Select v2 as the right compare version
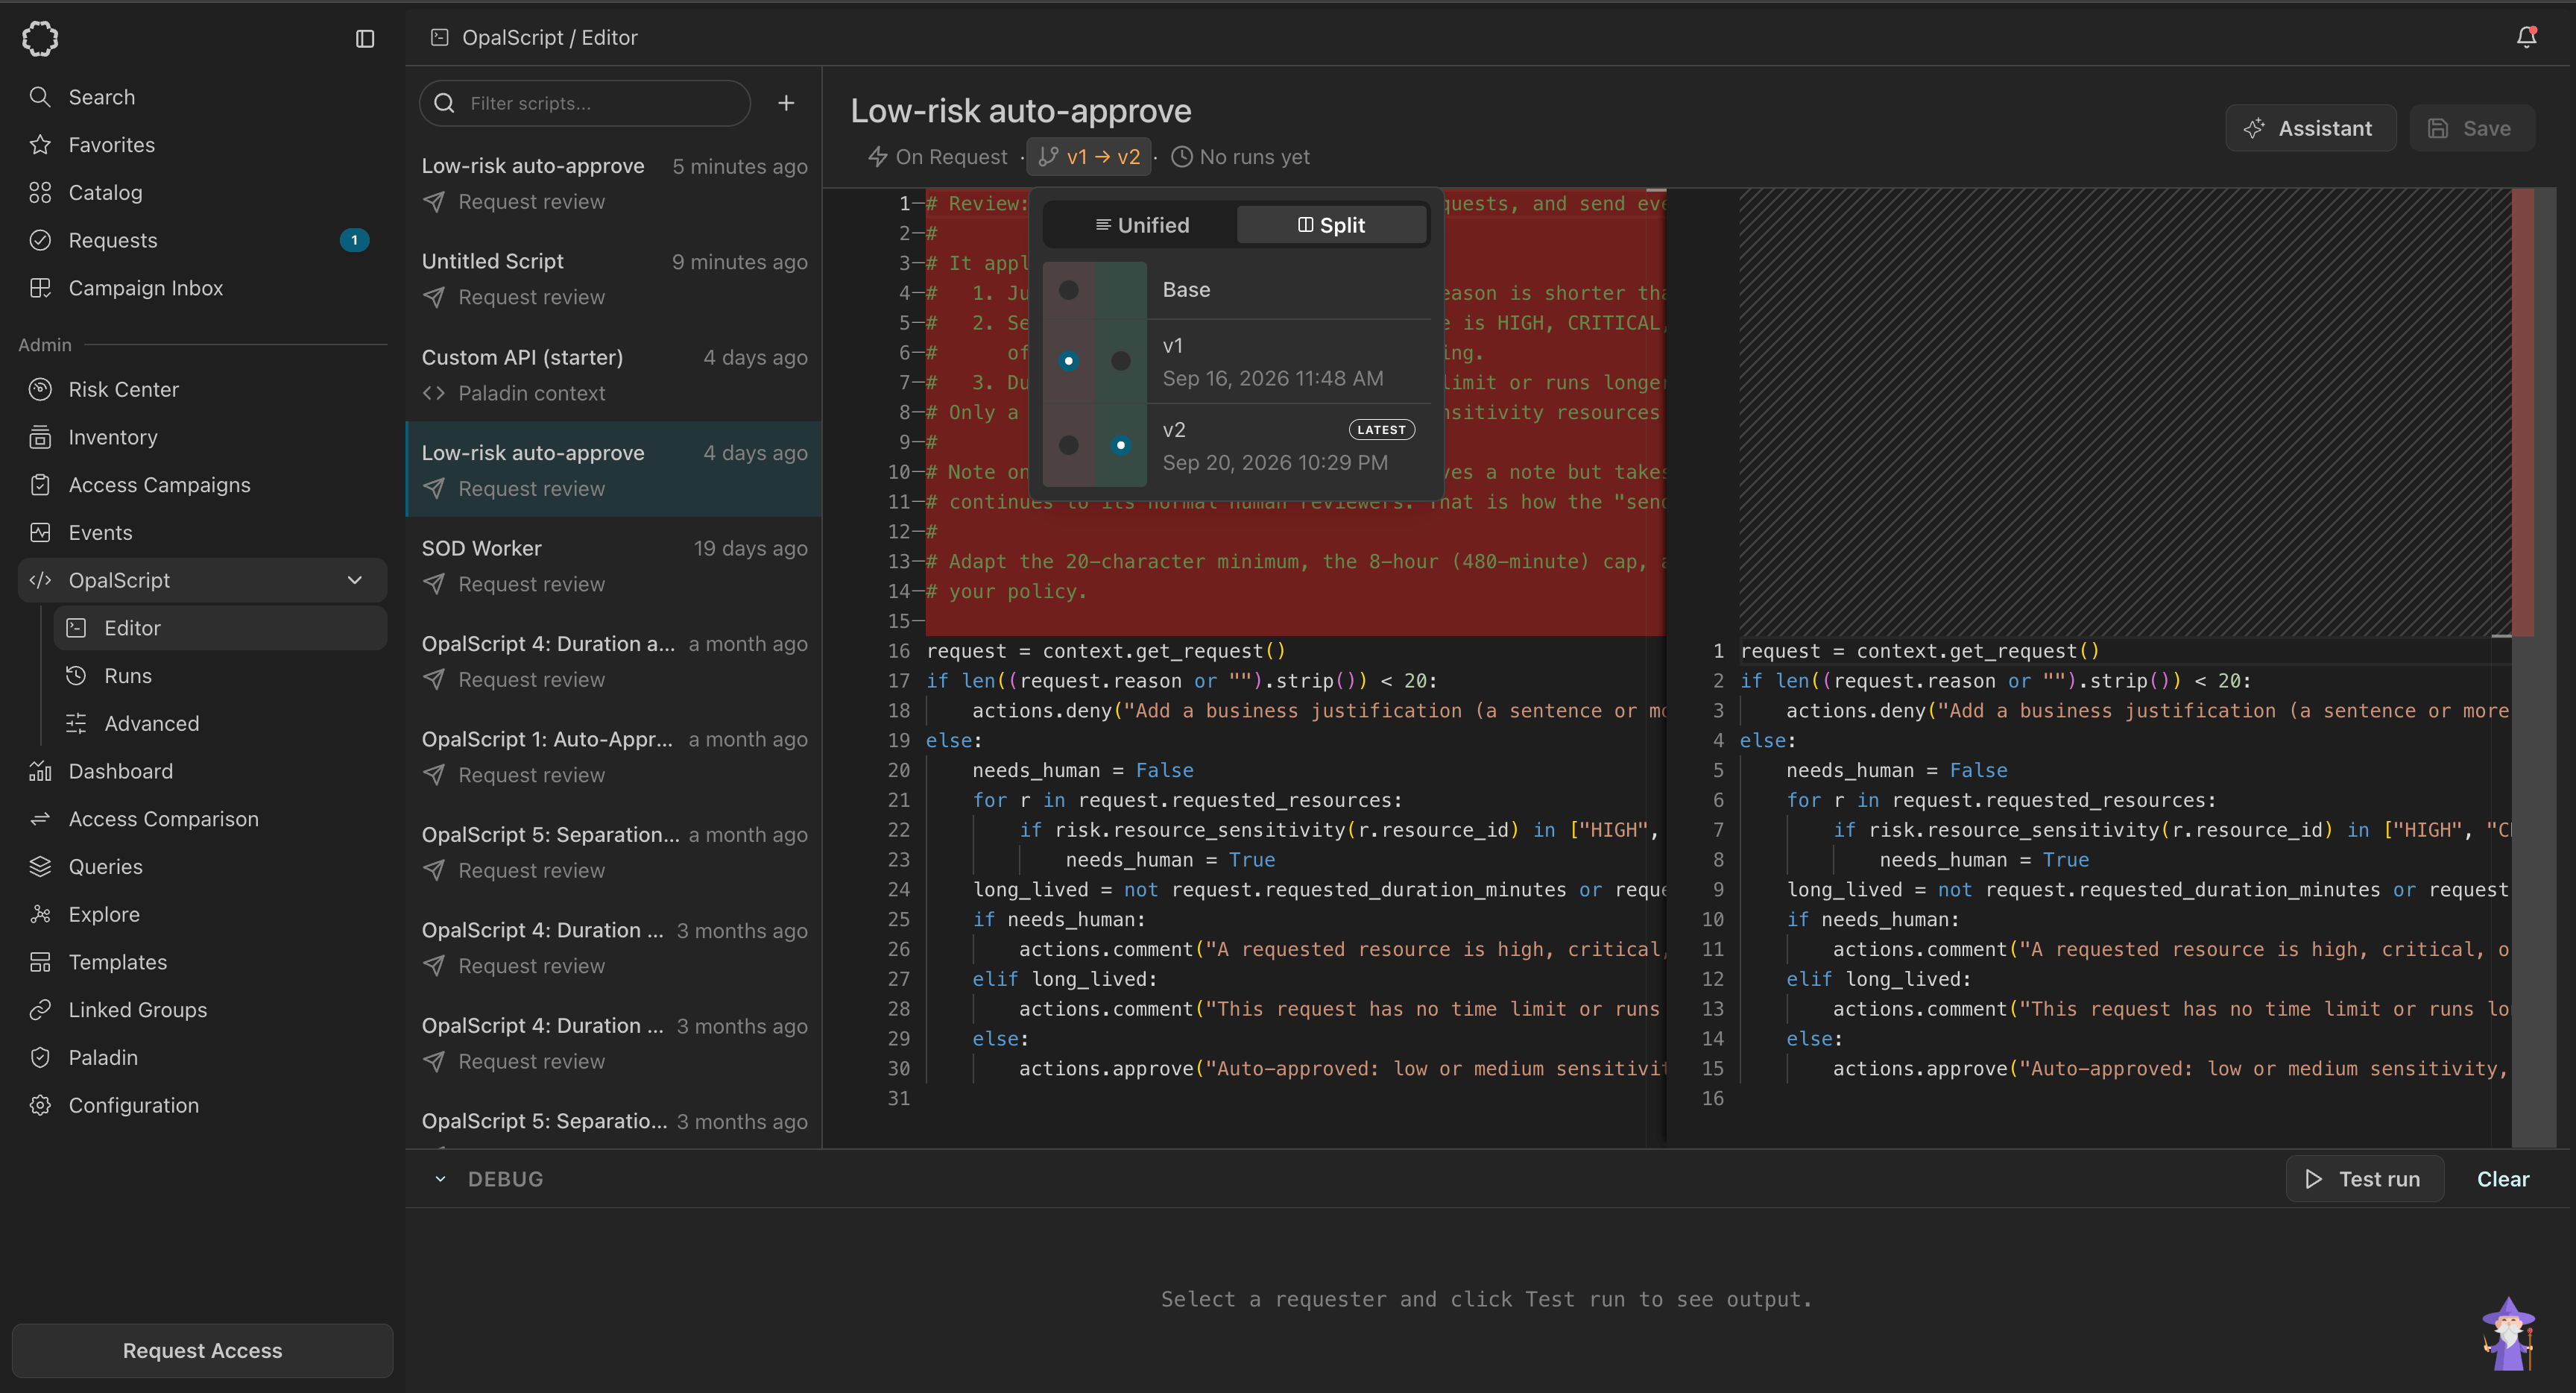This screenshot has height=1393, width=2576. [1121, 445]
